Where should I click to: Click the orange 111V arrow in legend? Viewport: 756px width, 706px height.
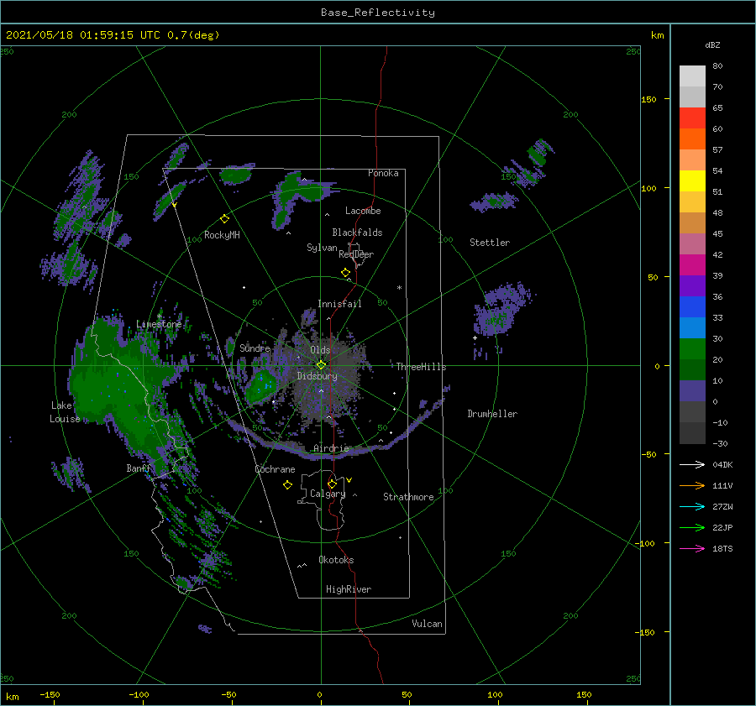click(692, 486)
